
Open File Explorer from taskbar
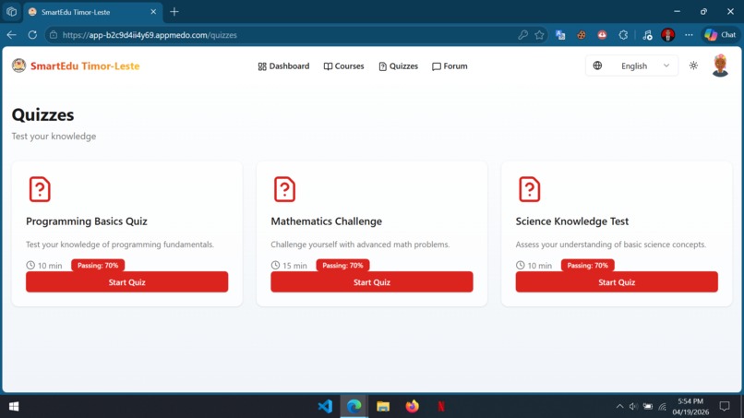(383, 407)
